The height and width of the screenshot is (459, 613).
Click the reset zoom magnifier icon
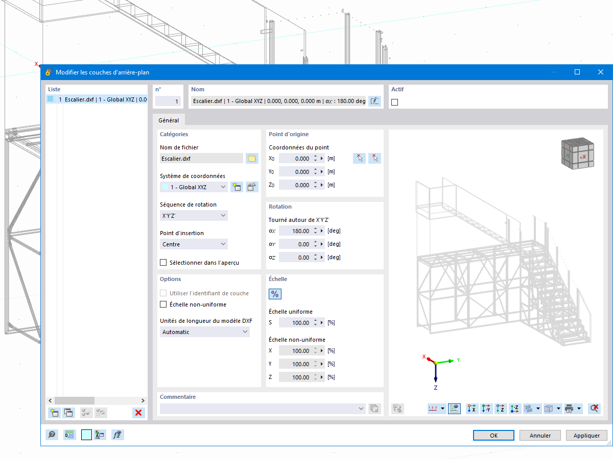(x=594, y=409)
